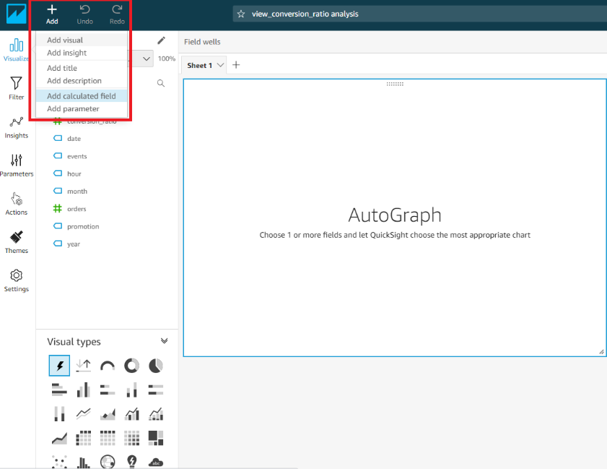
Task: Select the pivot table visual type
Action: [x=83, y=438]
